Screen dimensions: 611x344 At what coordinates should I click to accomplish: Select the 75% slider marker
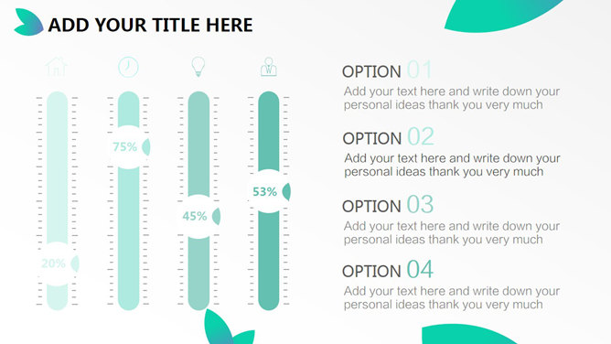[129, 147]
